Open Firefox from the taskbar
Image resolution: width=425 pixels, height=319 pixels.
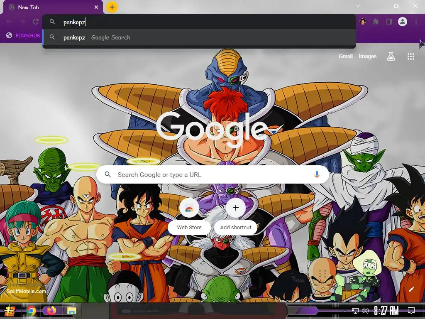pyautogui.click(x=51, y=311)
